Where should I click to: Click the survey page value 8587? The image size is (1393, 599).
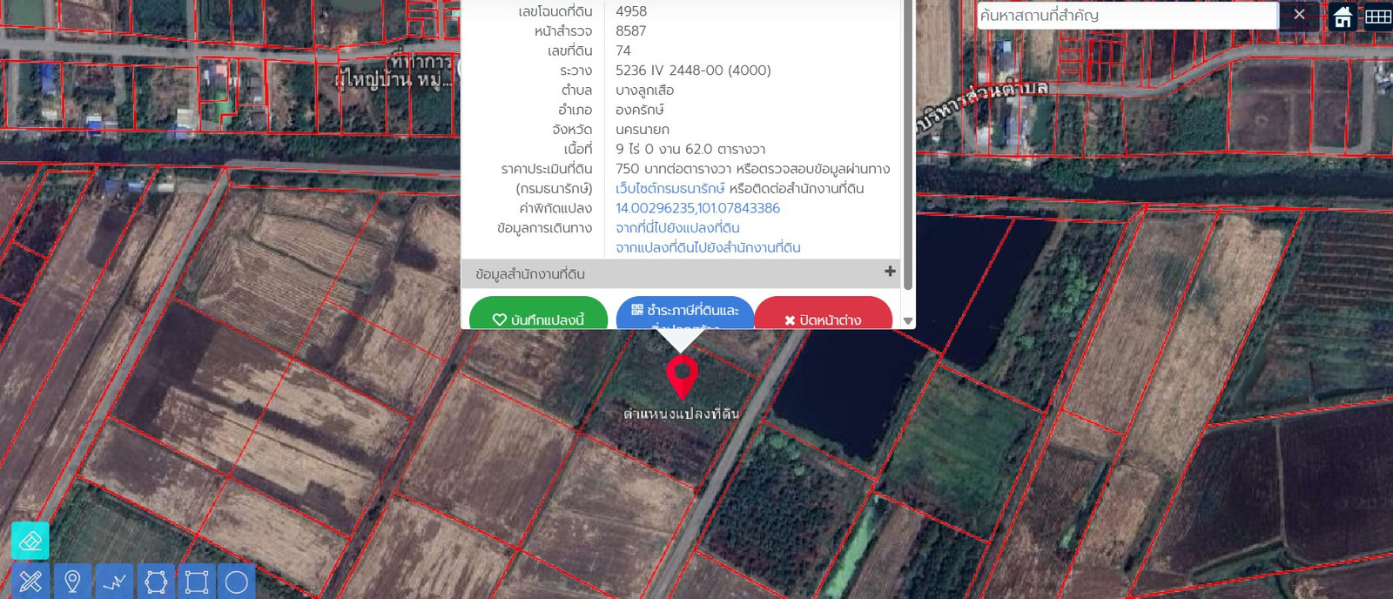coord(631,31)
